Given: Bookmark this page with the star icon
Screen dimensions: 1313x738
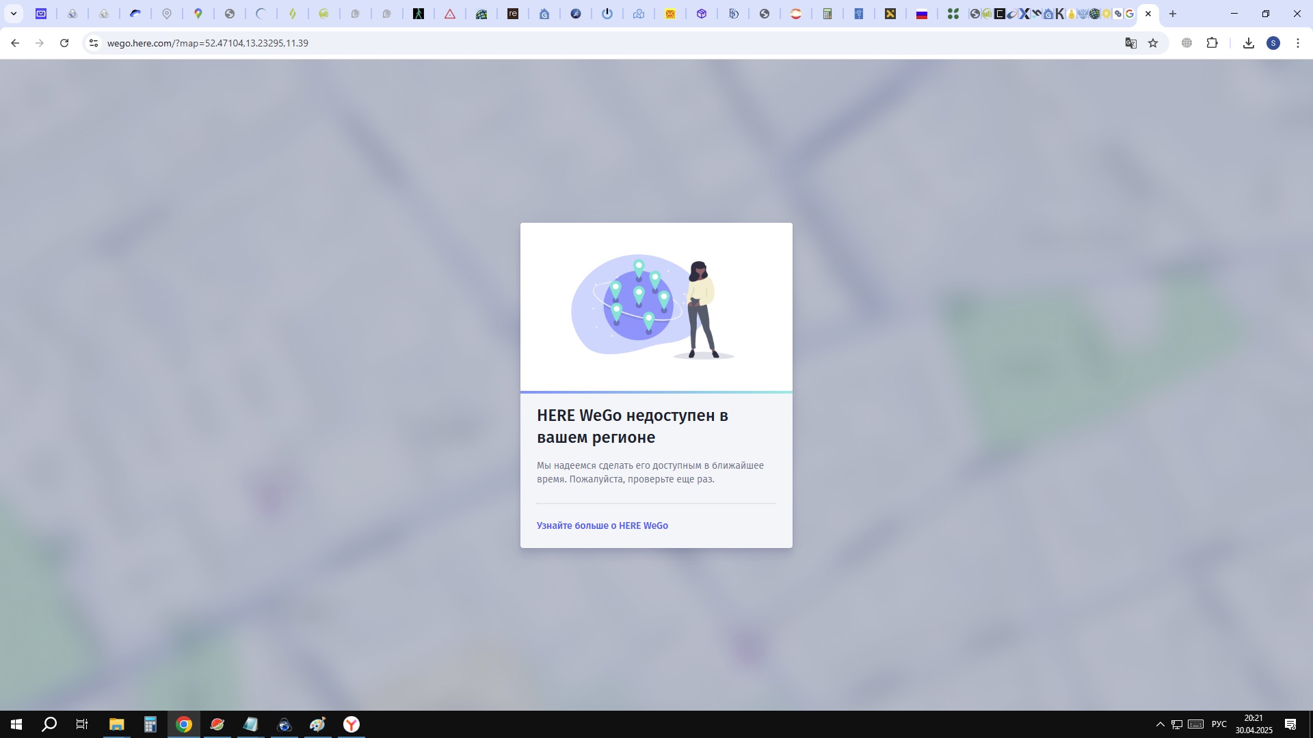Looking at the screenshot, I should point(1153,43).
